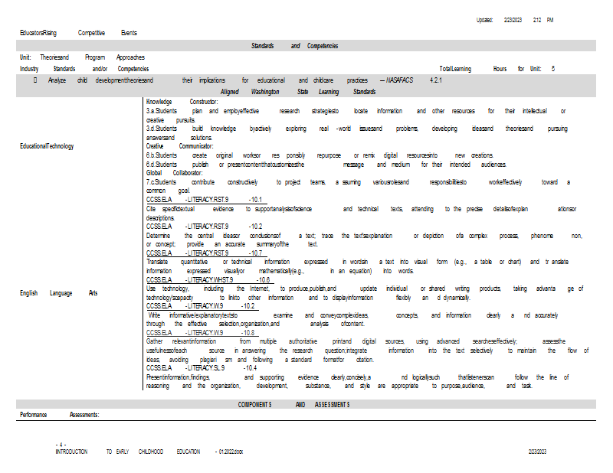Click the "Updated:" timestamp in the page header
Viewport: 613px width, 473px height.
[x=514, y=20]
